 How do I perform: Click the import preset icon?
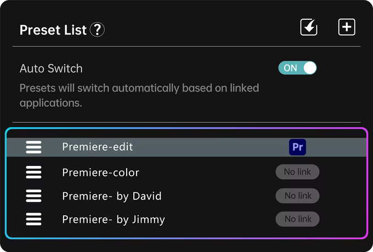[x=309, y=27]
